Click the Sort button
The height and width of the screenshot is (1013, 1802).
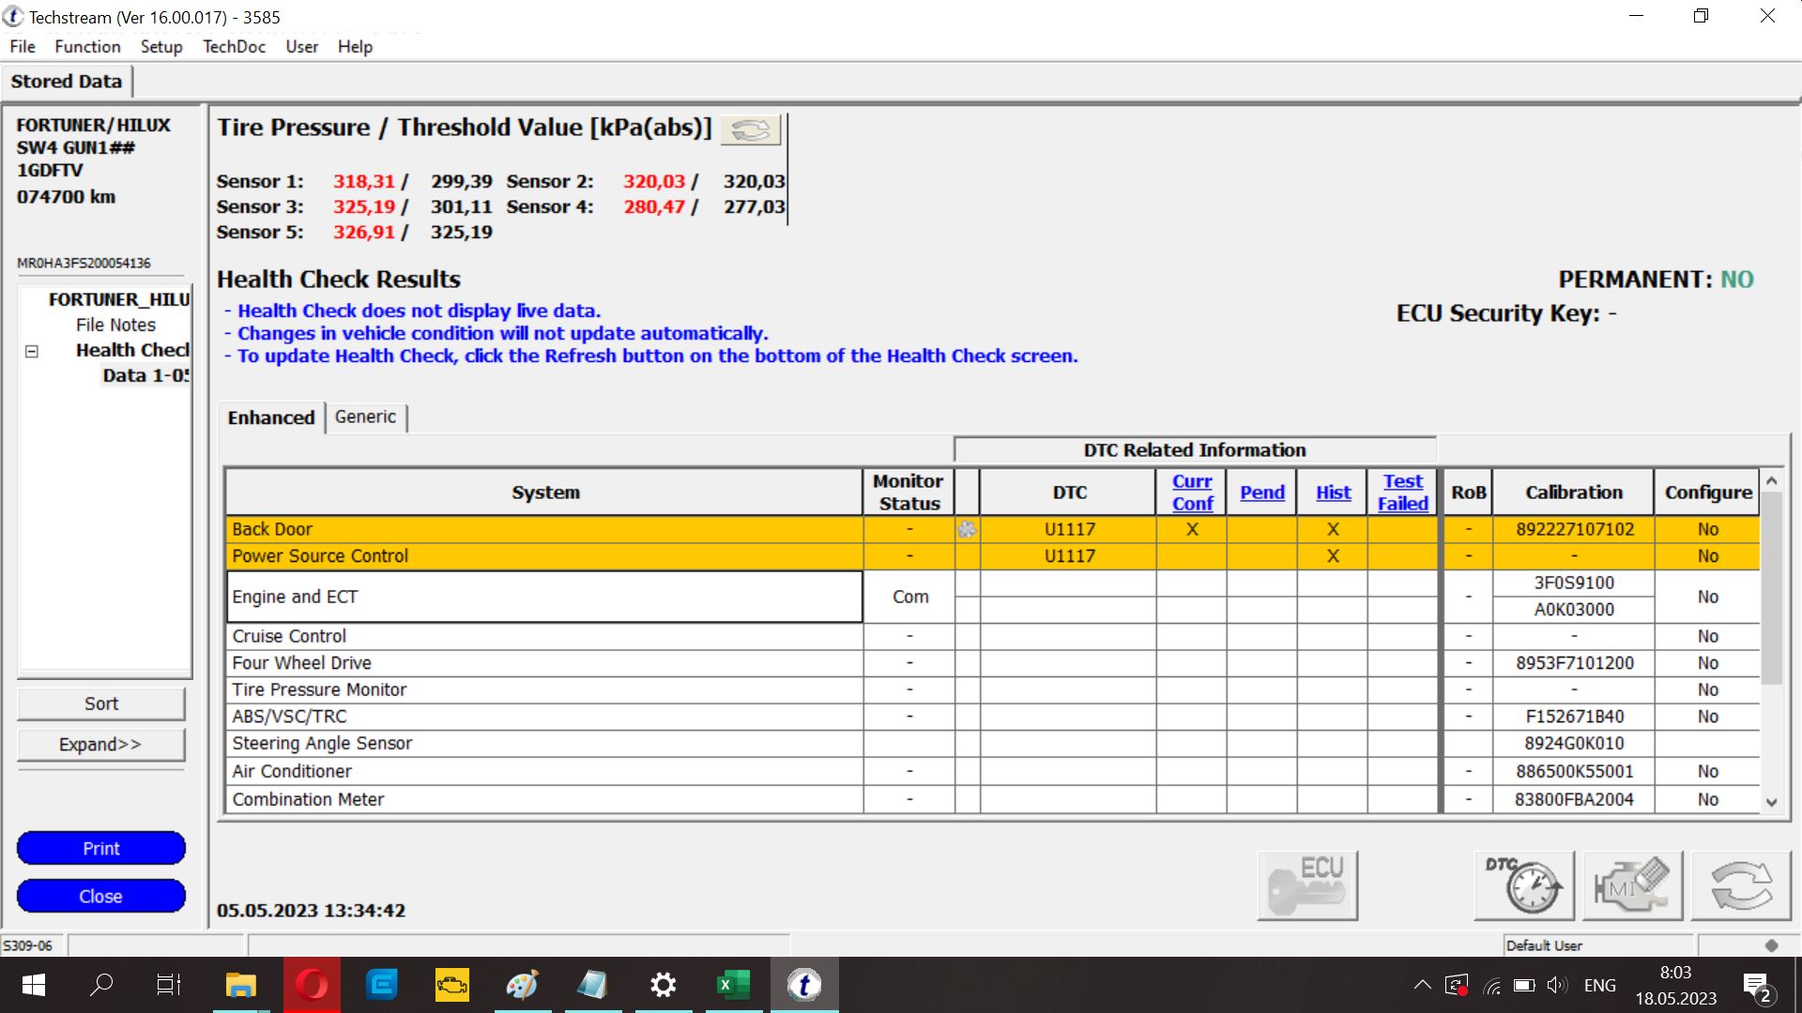coord(100,704)
